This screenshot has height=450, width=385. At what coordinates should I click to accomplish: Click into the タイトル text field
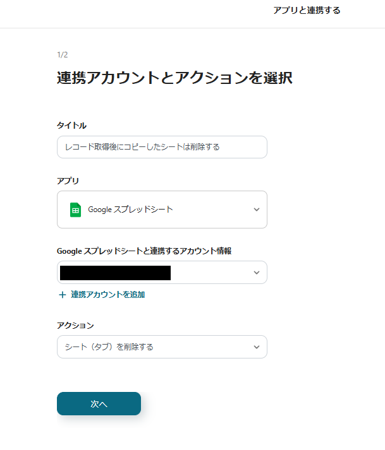162,147
